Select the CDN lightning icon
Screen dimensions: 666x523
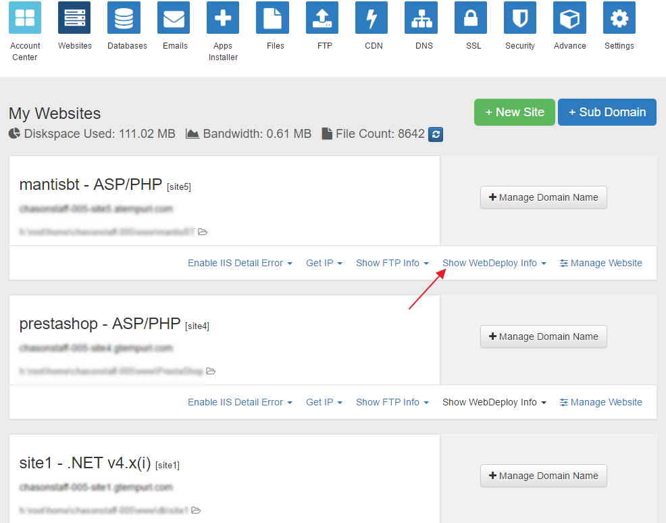coord(372,18)
